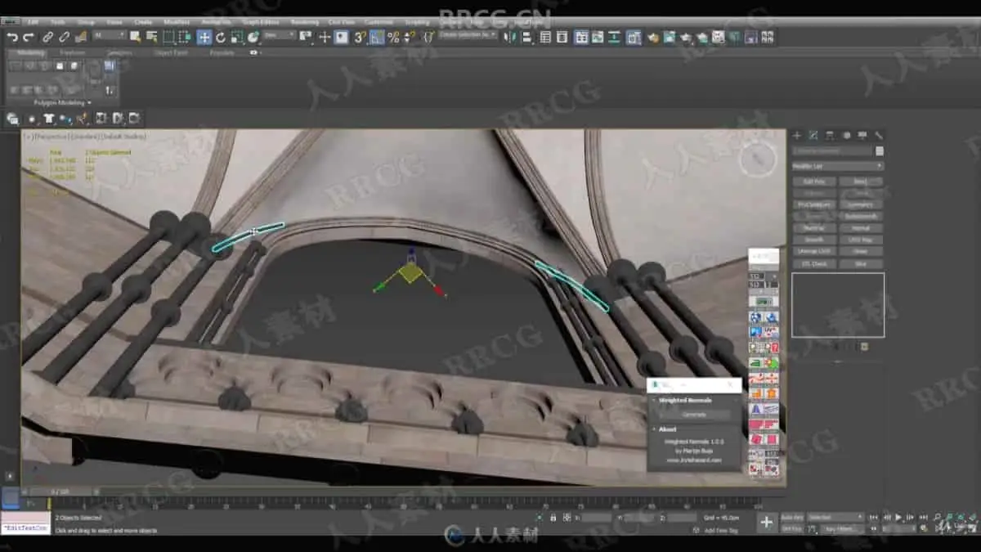The height and width of the screenshot is (552, 981).
Task: Click the Bind to Space Warp icon
Action: point(81,37)
